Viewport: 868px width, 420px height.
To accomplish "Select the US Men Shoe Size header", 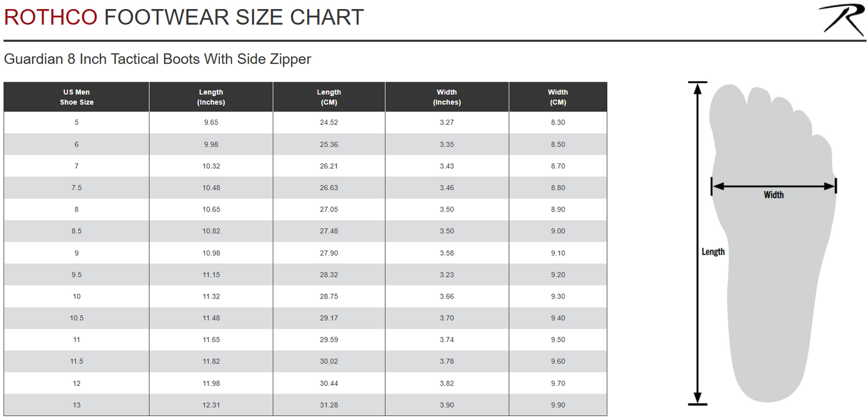I will (x=76, y=97).
